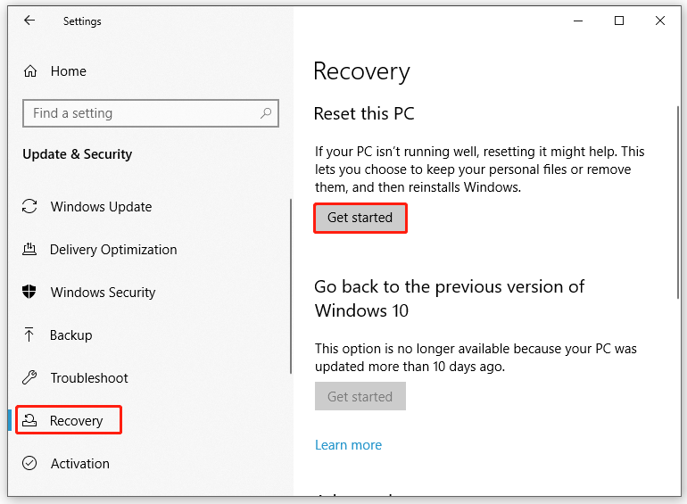Image resolution: width=687 pixels, height=504 pixels.
Task: Click the Recovery icon in sidebar
Action: pos(30,421)
